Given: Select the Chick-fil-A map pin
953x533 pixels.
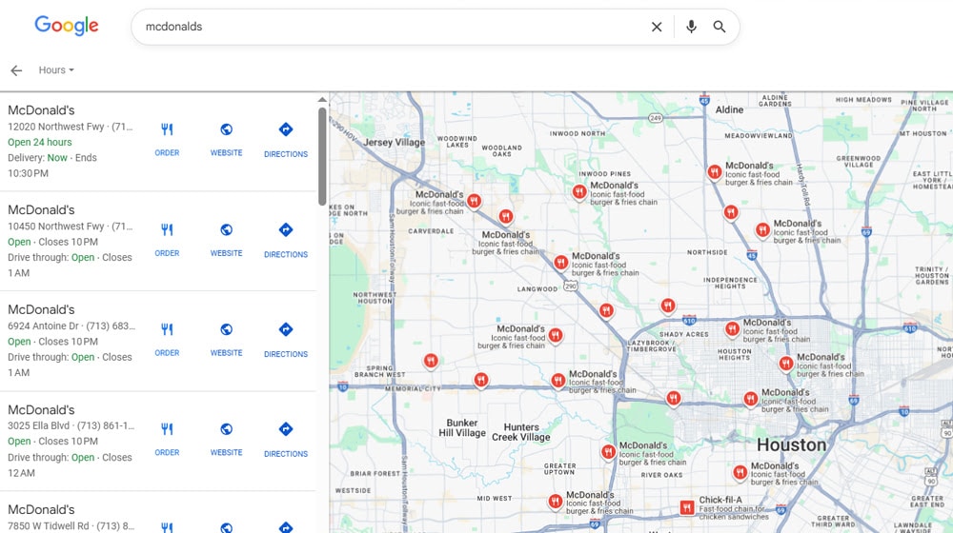Looking at the screenshot, I should (687, 507).
